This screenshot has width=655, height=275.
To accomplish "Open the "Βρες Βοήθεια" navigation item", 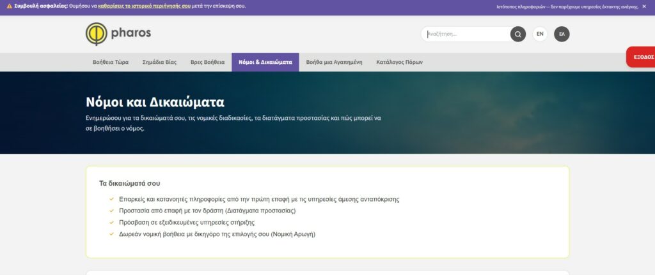I will (207, 63).
